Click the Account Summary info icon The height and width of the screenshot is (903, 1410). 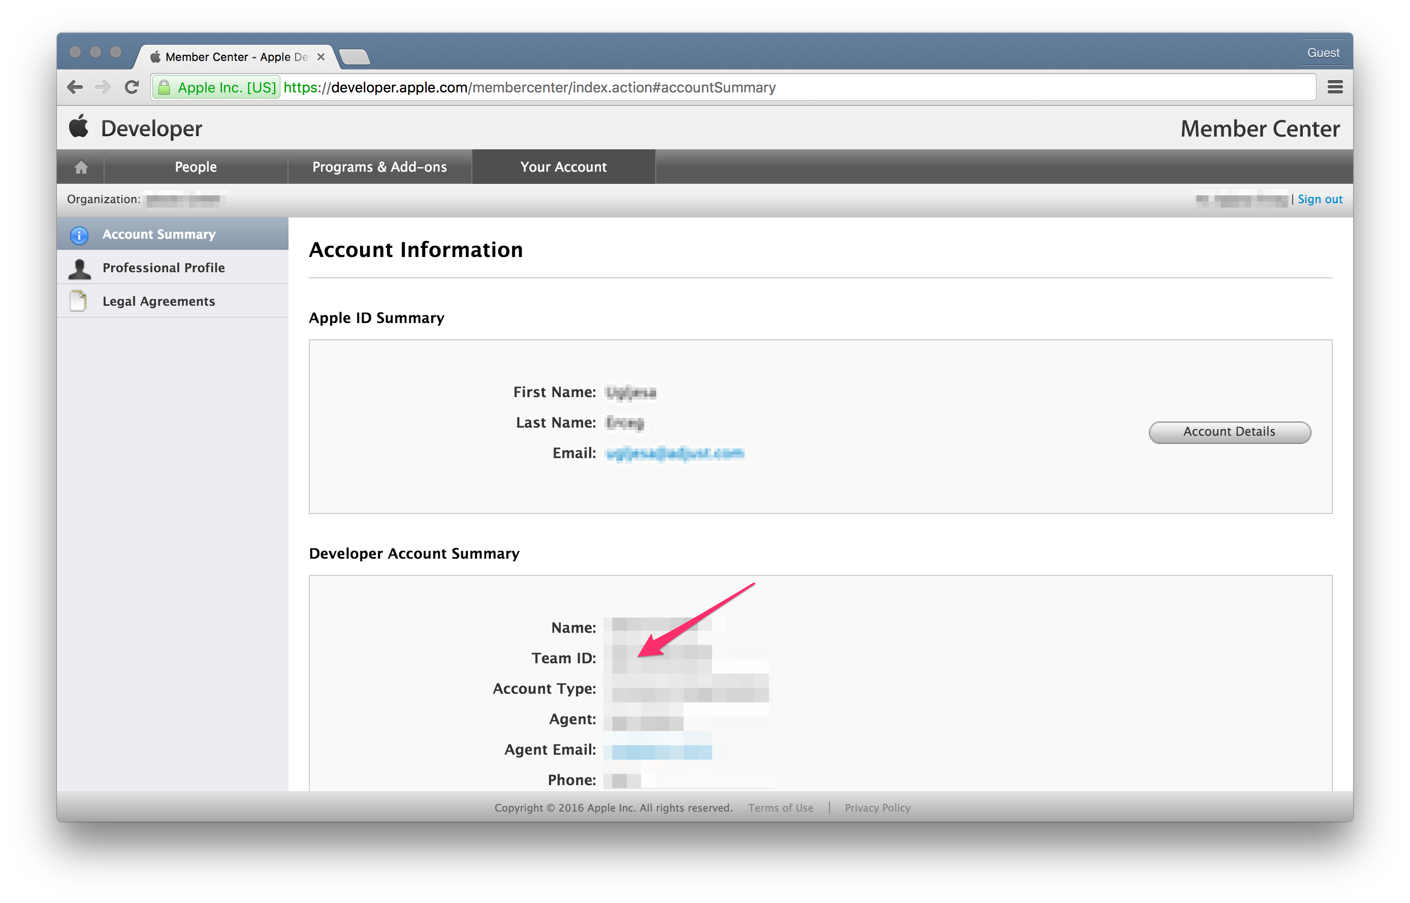point(79,235)
